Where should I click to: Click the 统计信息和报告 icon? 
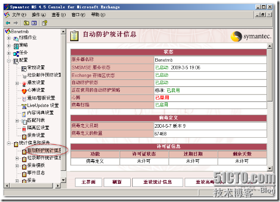(16, 144)
